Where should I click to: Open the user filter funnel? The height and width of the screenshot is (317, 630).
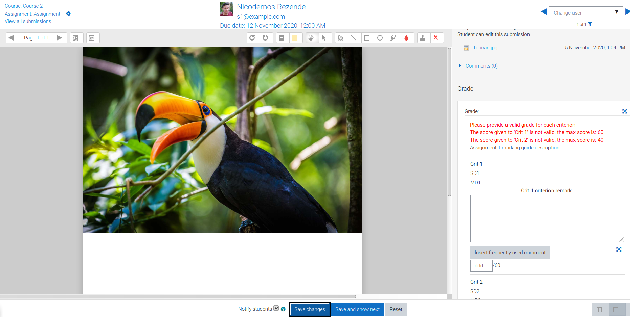point(590,24)
